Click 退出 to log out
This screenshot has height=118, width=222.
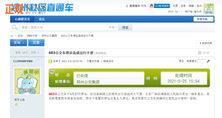click(x=199, y=6)
